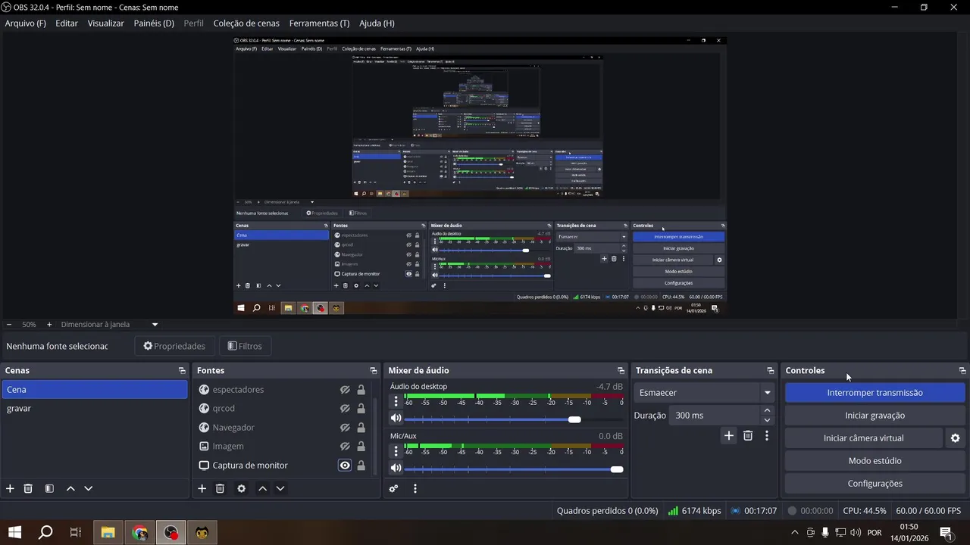Zoom out preview with minus icon
970x545 pixels.
tap(9, 324)
